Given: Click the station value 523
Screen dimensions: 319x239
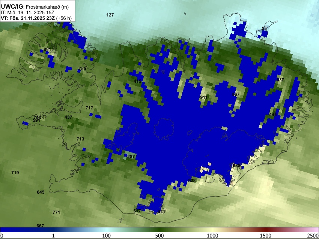Looking at the screenshot, I should tap(192, 181).
